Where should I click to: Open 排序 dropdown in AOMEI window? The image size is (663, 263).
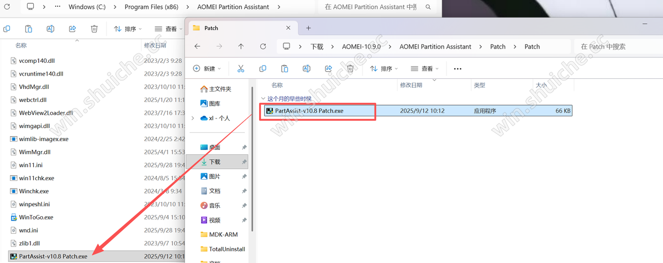pyautogui.click(x=128, y=29)
